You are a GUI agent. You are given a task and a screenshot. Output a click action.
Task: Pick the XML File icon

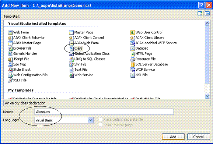click(133, 75)
